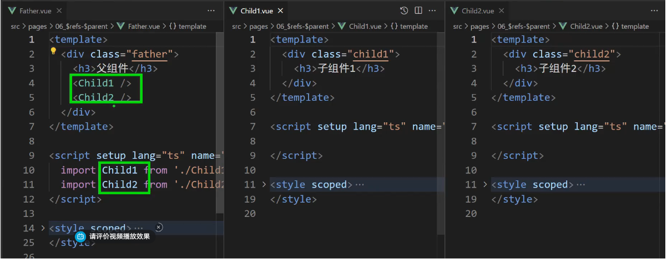The image size is (667, 259).
Task: Click the Vue icon in the Father.vue breadcrumb
Action: pyautogui.click(x=122, y=26)
